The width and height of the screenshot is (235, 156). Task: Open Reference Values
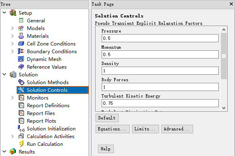[47, 67]
